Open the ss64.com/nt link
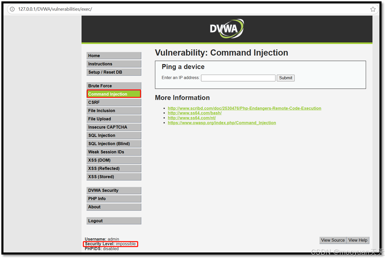Image resolution: width=386 pixels, height=259 pixels. 192,118
